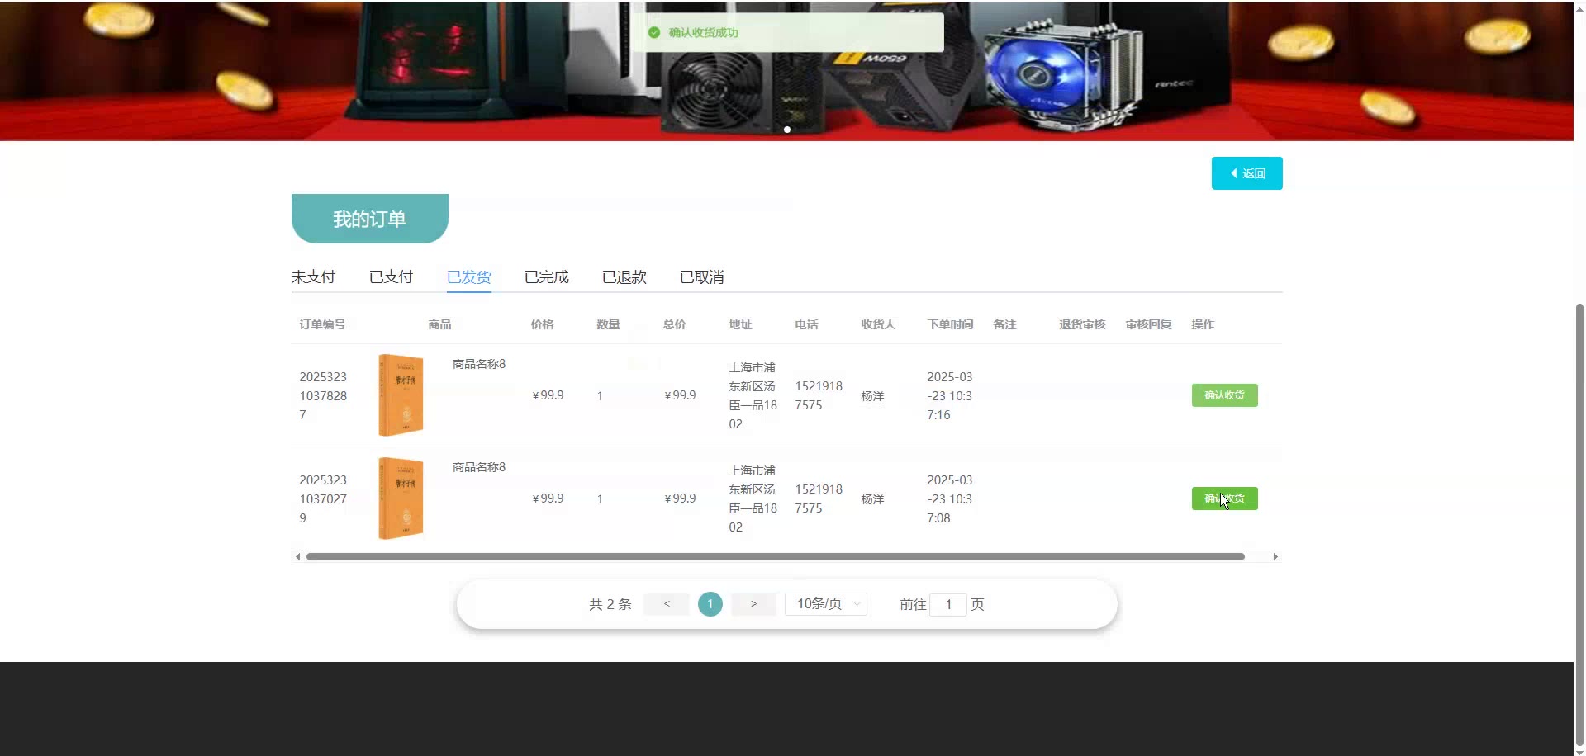Click the 收货人 column header
Screen dimensions: 1586x756
[878, 324]
